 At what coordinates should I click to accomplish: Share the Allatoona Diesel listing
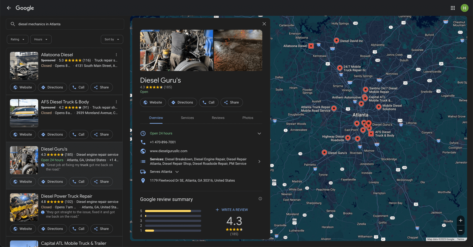tap(102, 88)
